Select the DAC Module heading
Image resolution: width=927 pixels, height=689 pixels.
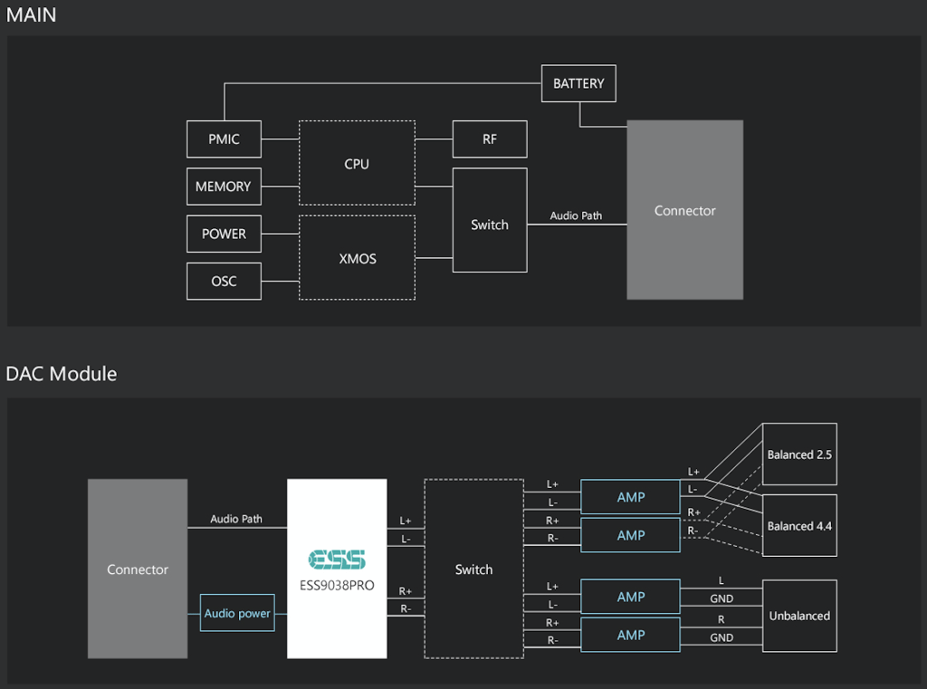pos(62,374)
